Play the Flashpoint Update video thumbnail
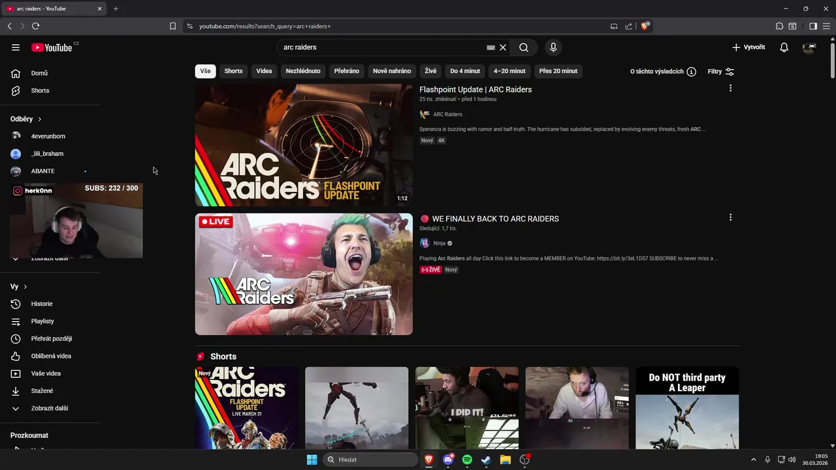 point(304,145)
